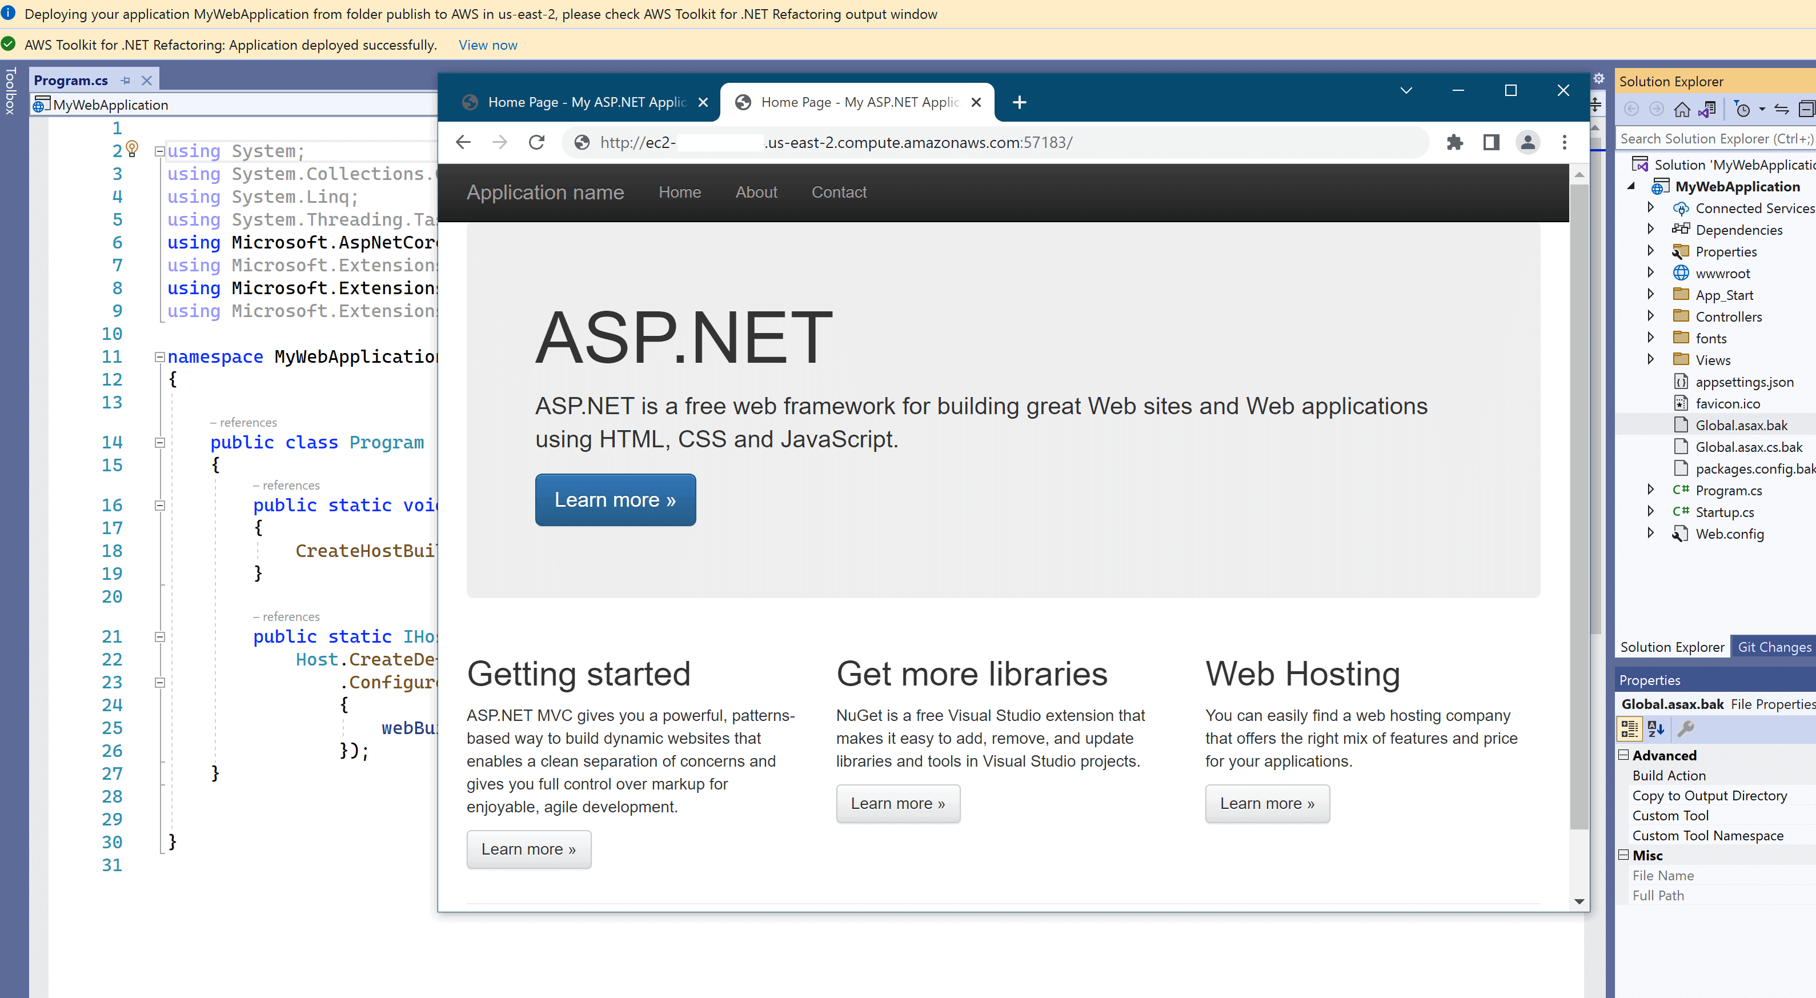
Task: Pin the Program.cs editor tab
Action: point(126,79)
